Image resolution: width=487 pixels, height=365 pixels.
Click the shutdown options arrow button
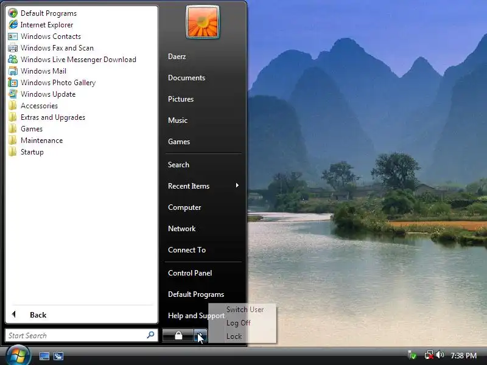pyautogui.click(x=201, y=336)
